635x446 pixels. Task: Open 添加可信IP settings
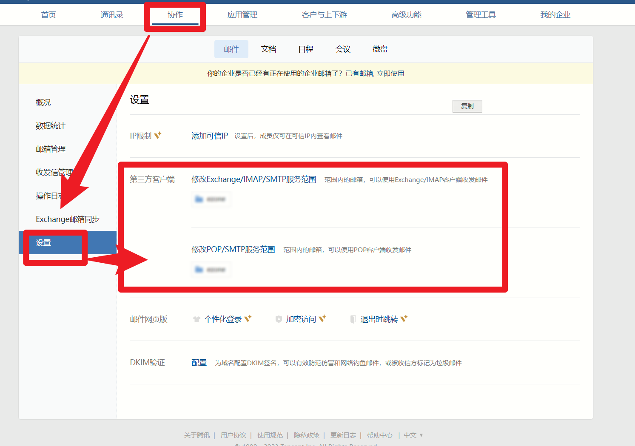[210, 135]
